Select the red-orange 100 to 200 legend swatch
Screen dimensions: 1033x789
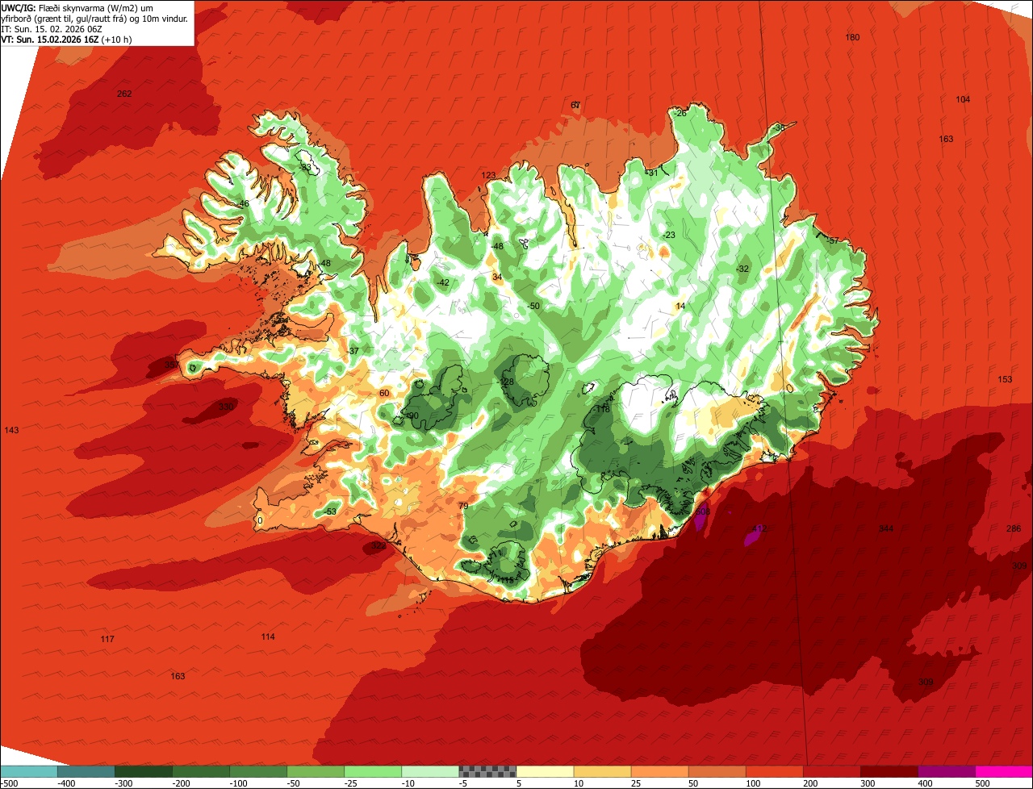point(774,771)
